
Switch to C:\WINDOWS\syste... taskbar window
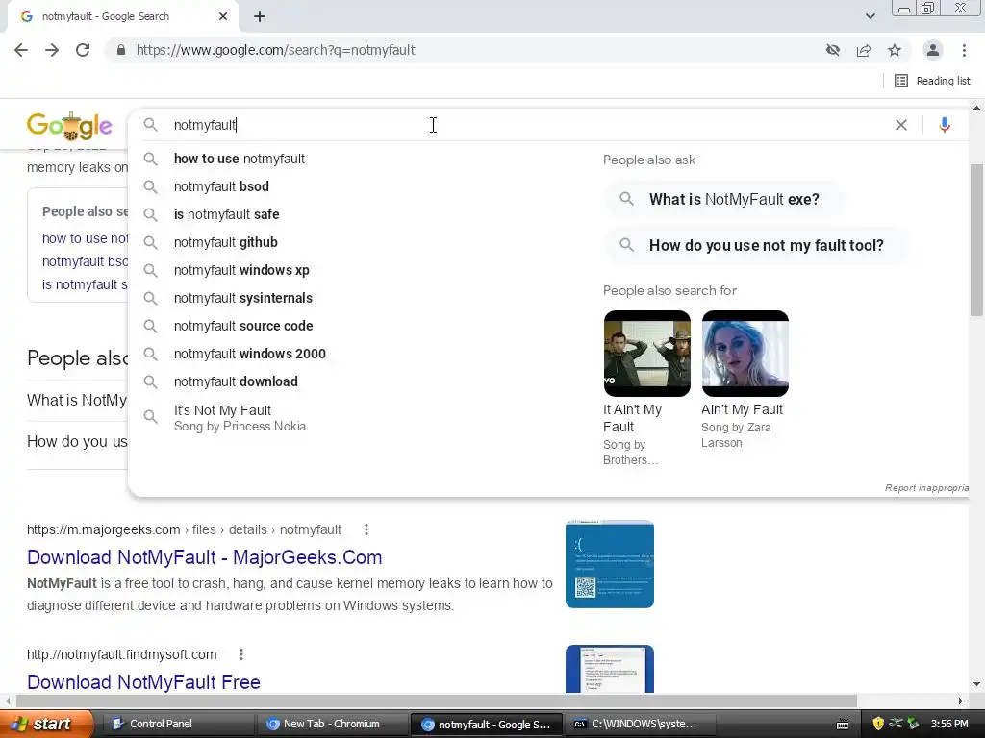click(640, 724)
